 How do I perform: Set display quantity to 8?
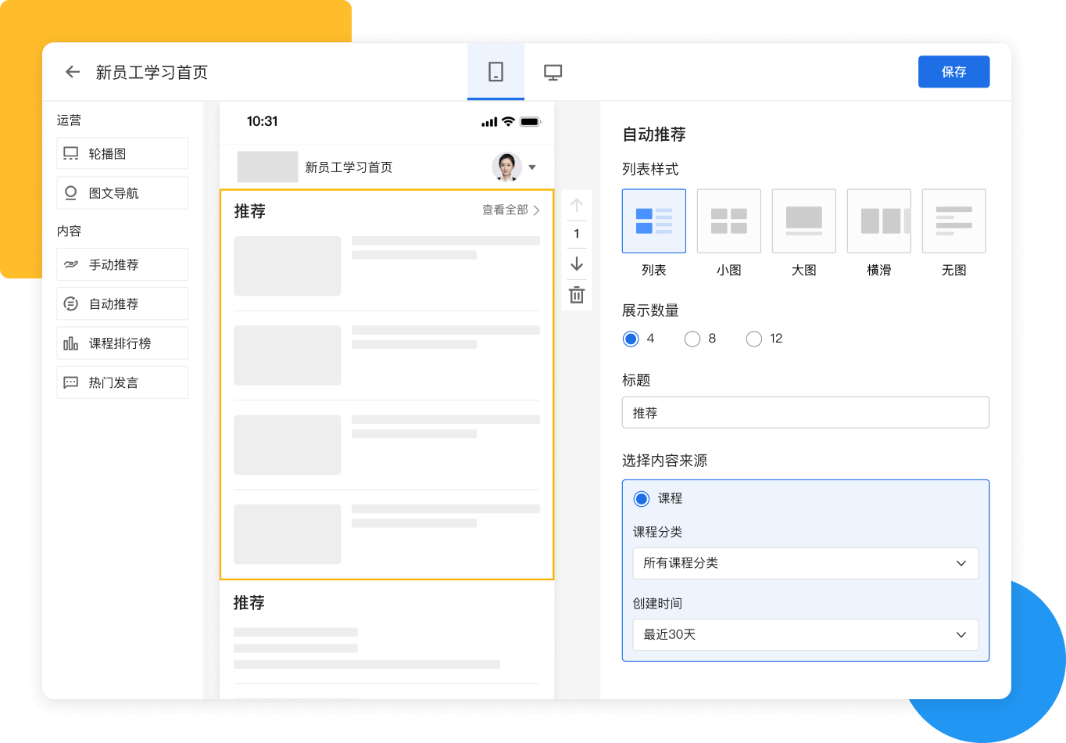[692, 339]
